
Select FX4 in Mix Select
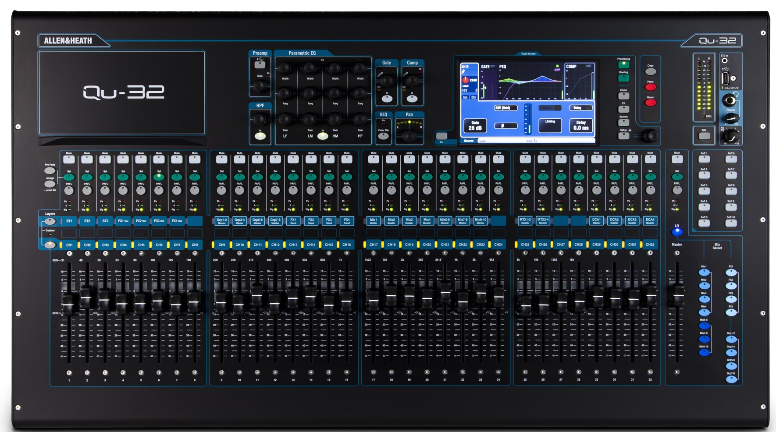click(731, 313)
